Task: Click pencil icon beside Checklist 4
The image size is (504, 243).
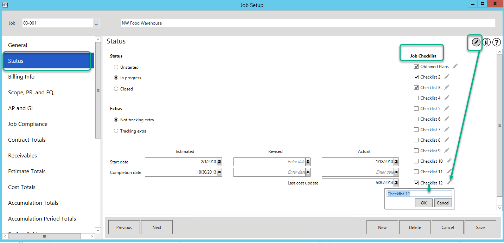Action: point(447,97)
